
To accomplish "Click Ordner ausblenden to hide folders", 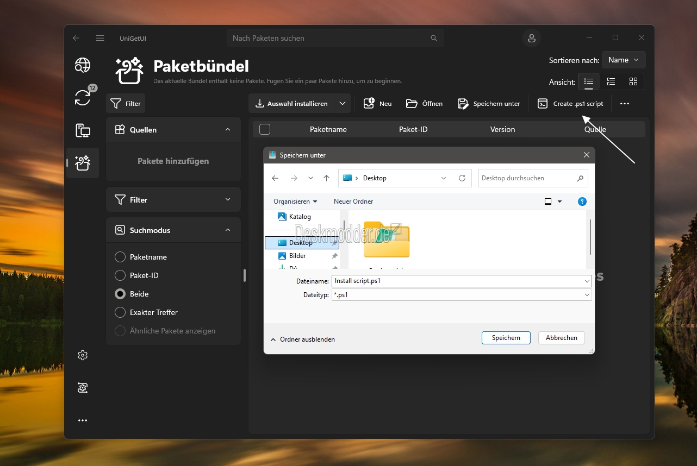I will point(303,339).
